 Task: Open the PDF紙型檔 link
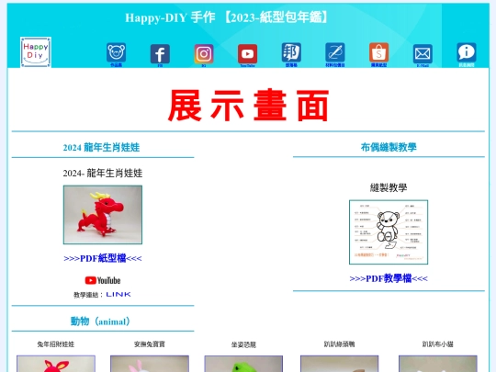click(103, 258)
